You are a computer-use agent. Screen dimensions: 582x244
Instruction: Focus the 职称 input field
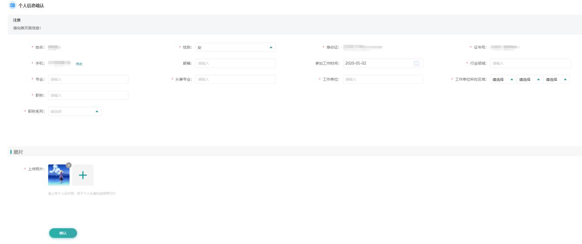point(88,95)
